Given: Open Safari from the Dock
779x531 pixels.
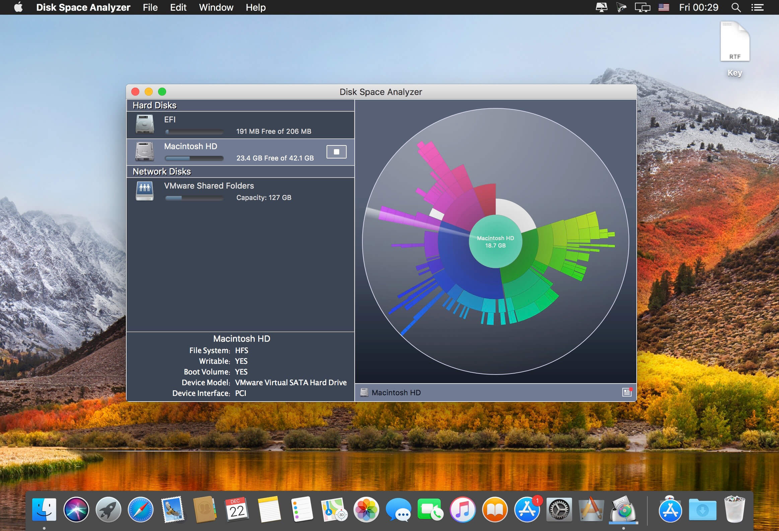Looking at the screenshot, I should coord(140,509).
